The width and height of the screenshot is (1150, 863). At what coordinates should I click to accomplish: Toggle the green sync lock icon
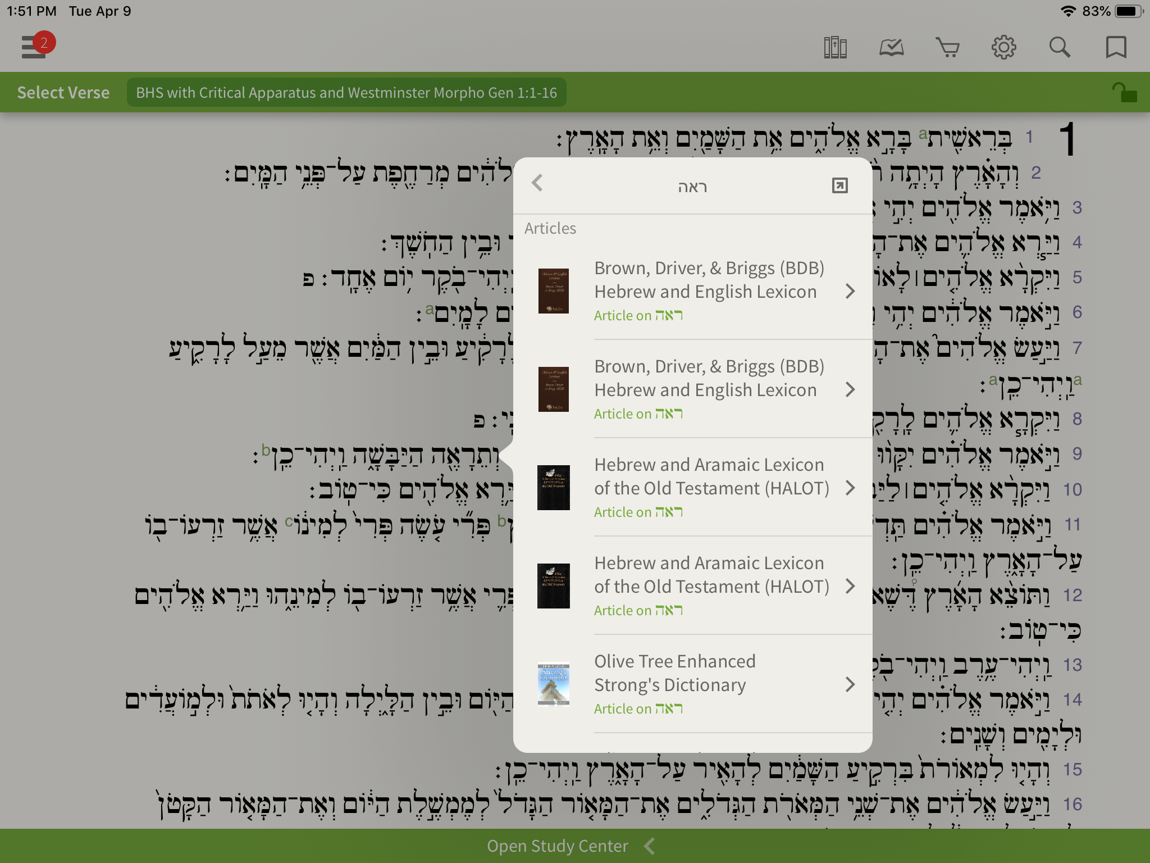(x=1124, y=93)
